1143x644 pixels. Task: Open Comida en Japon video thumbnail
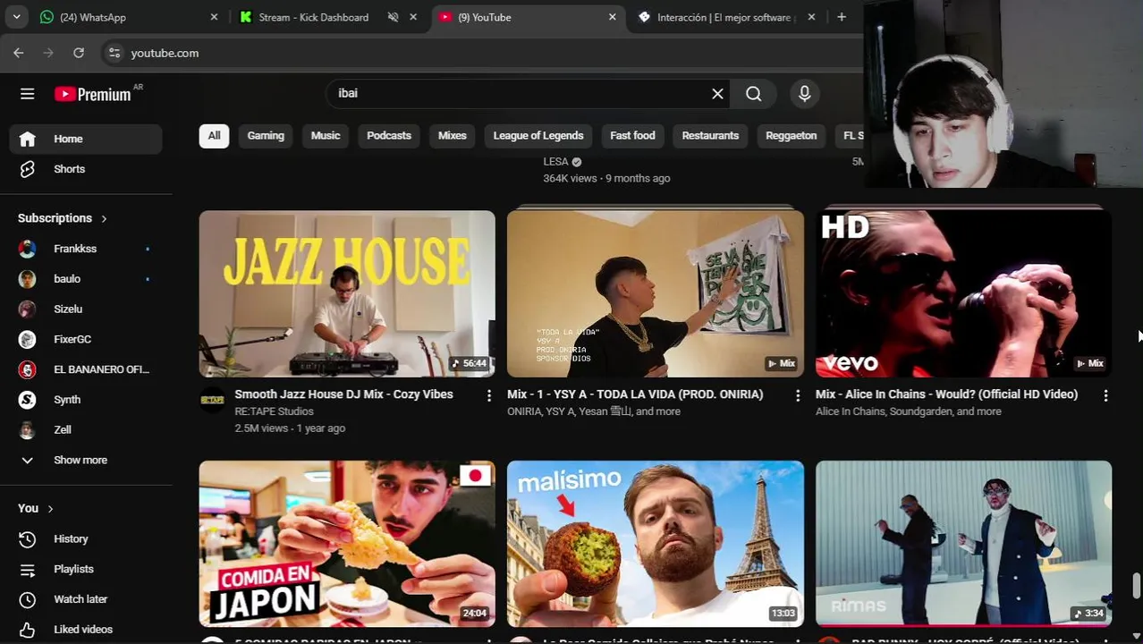tap(347, 544)
